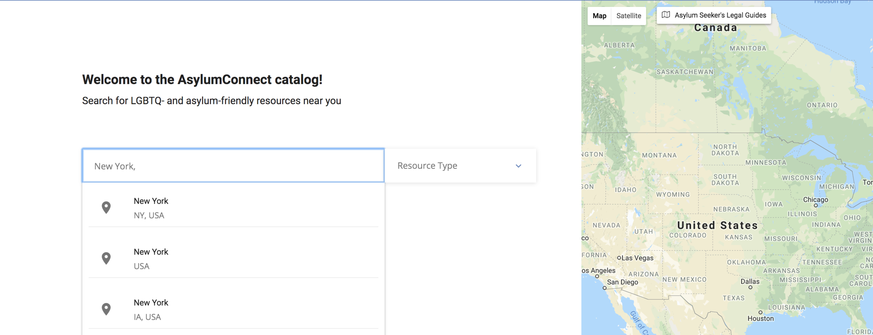The height and width of the screenshot is (335, 873).
Task: Switch the map to Satellite view
Action: pos(629,16)
